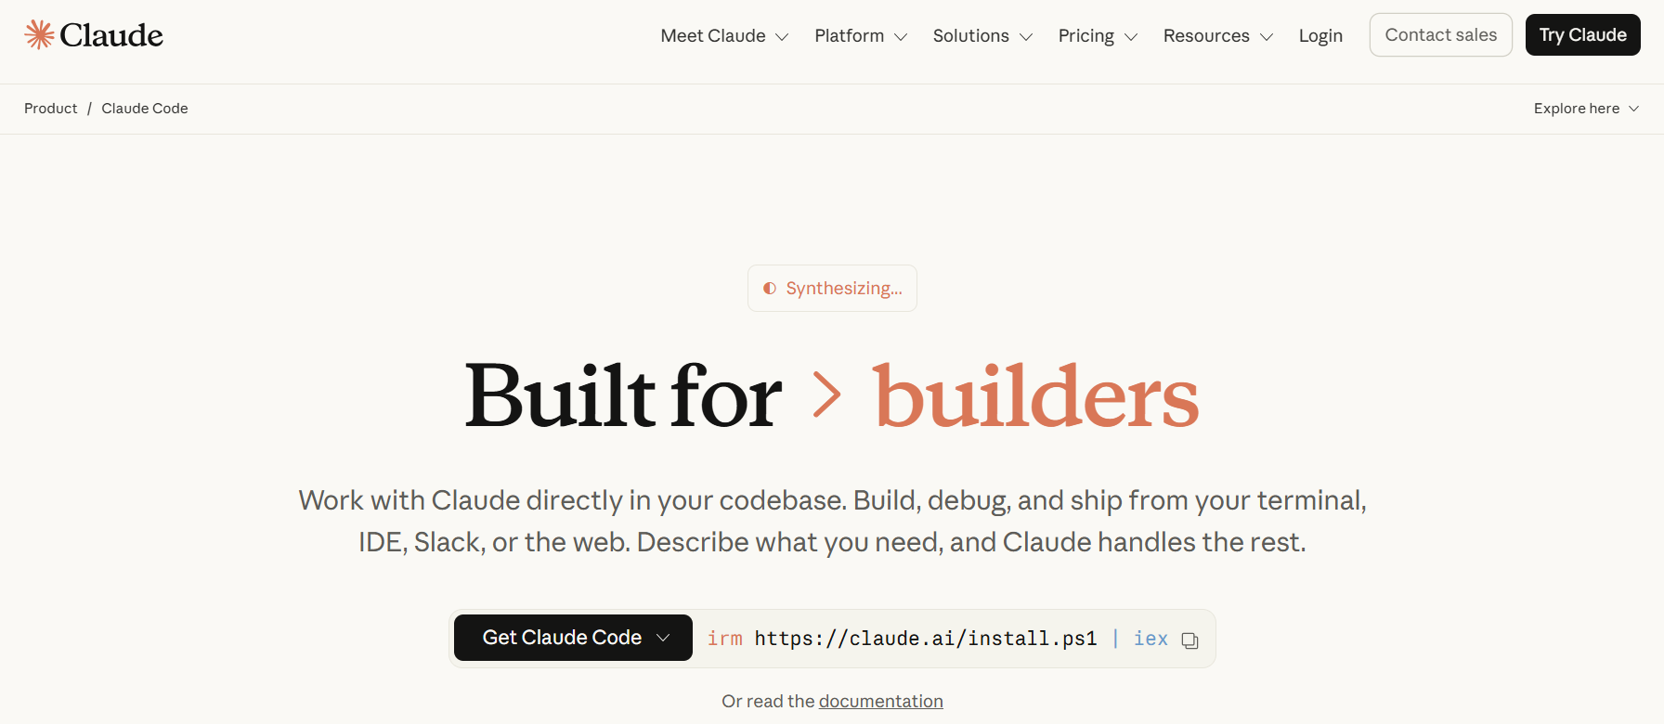Screen dimensions: 1664x724
Task: Click the Claude starburst logo icon
Action: click(x=39, y=34)
